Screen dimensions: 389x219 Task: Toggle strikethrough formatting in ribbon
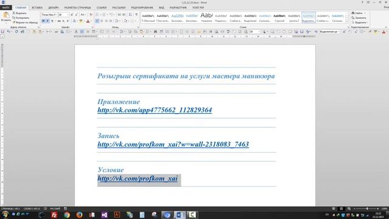(x=59, y=21)
